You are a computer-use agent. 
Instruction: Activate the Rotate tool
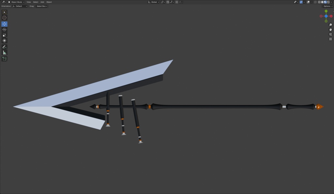point(4,29)
